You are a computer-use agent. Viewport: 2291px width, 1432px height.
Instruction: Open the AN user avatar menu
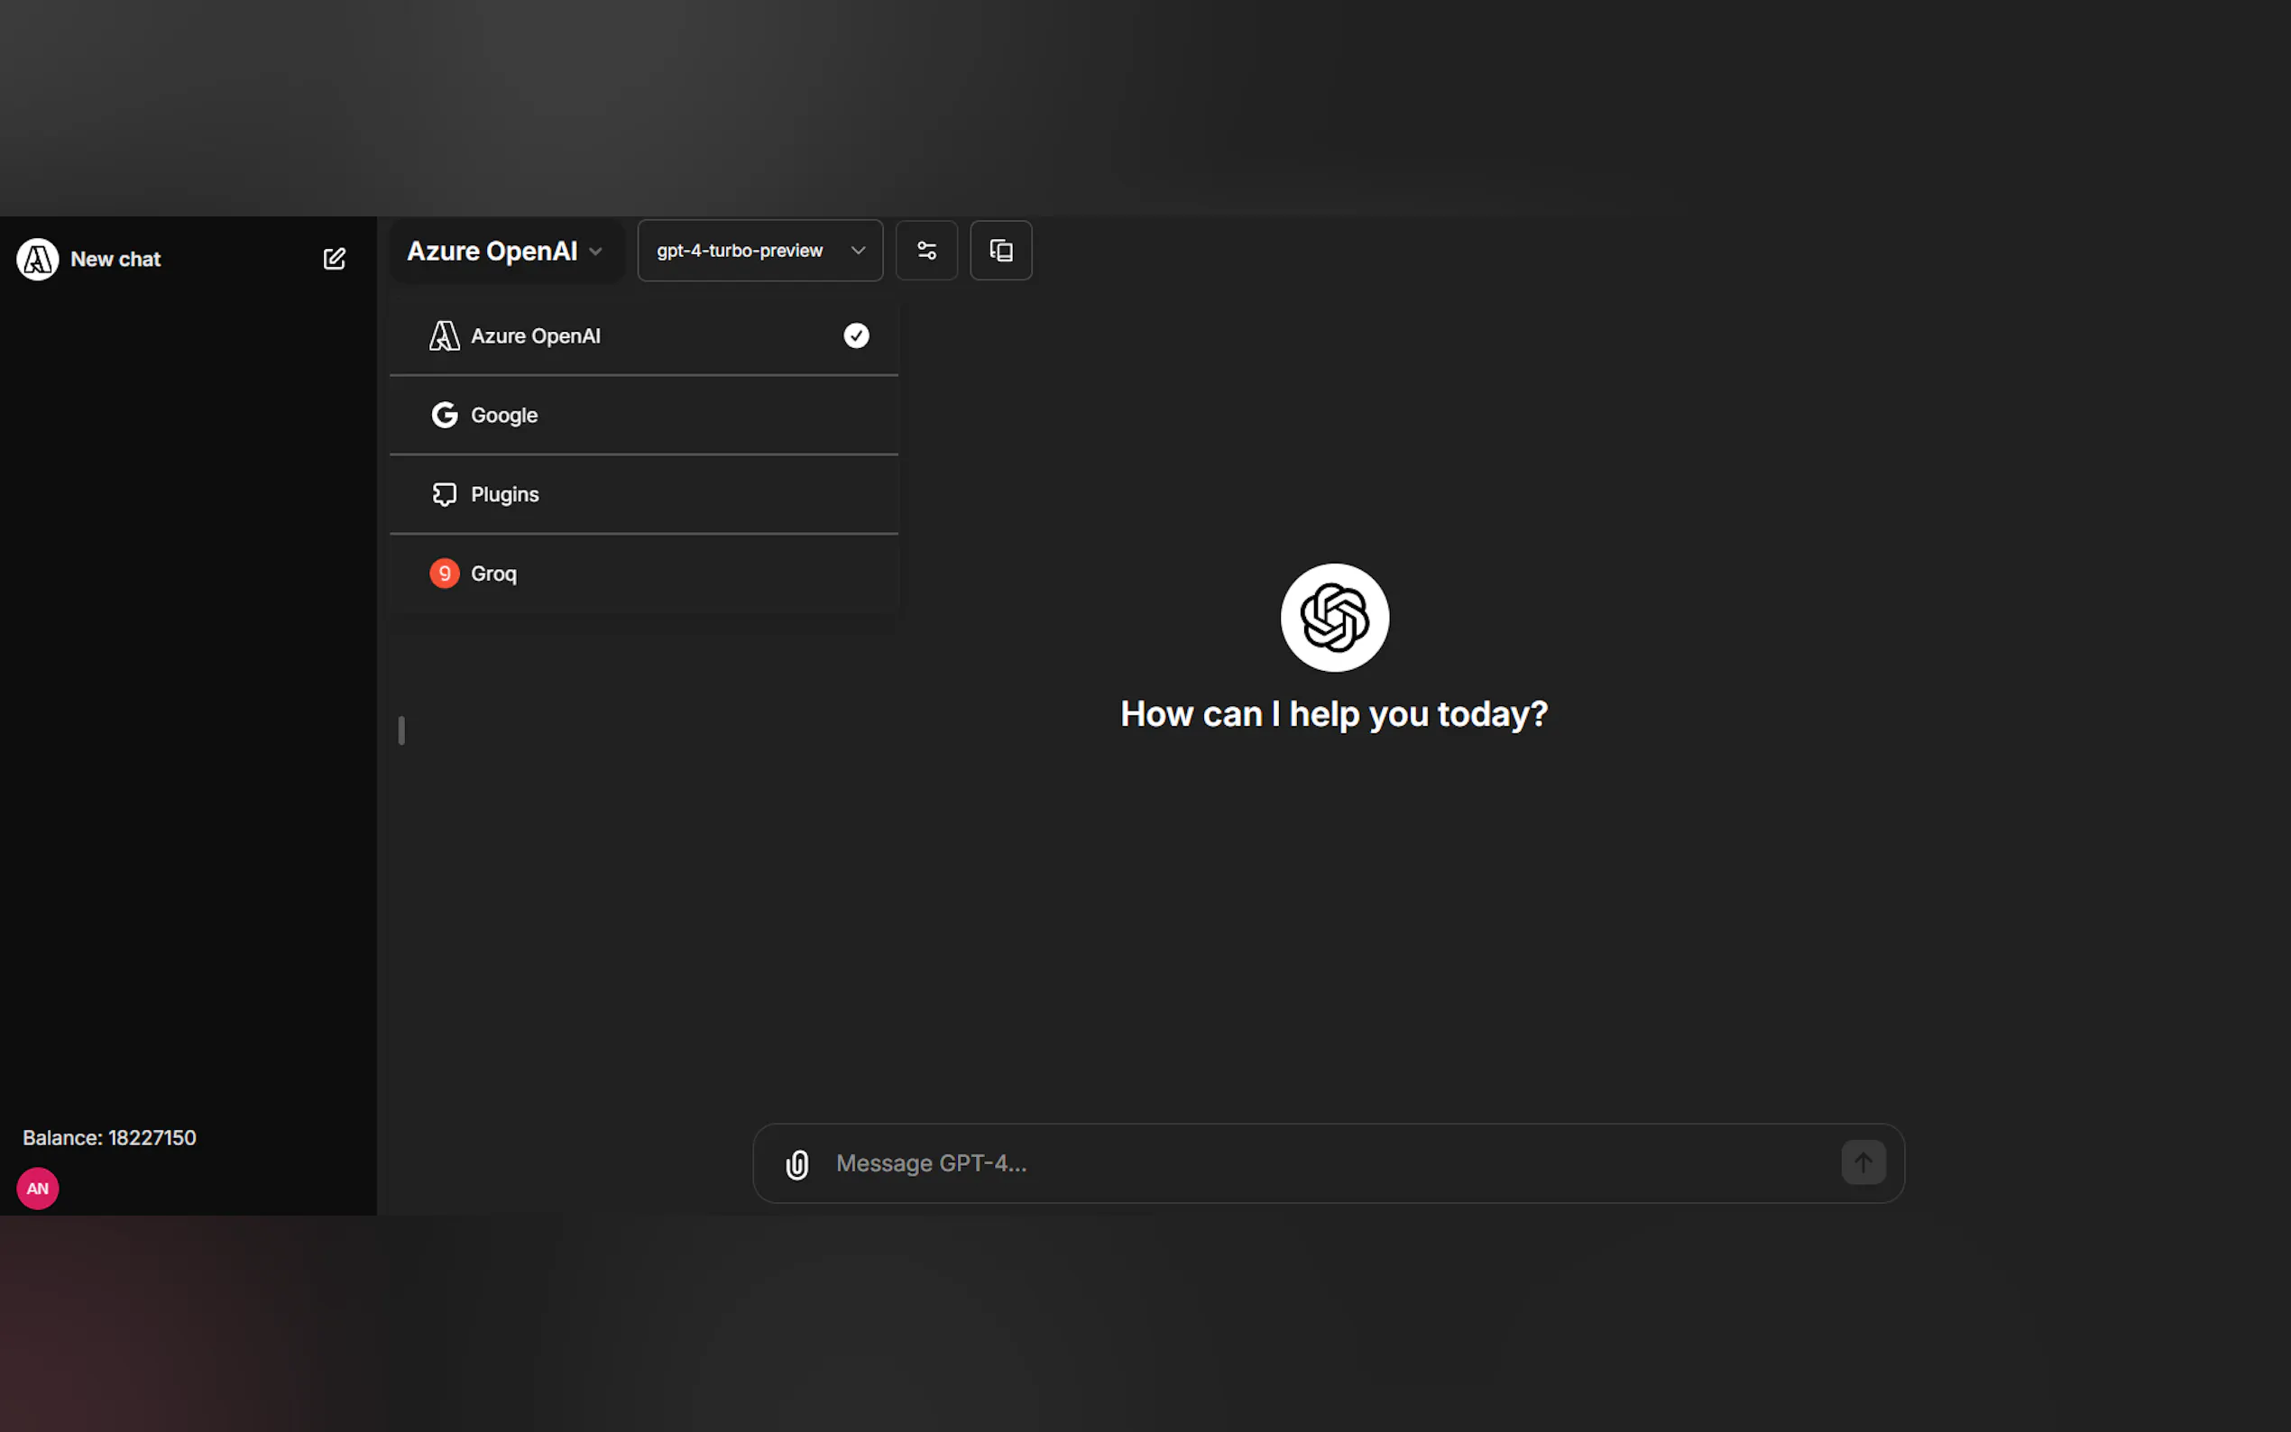click(x=38, y=1188)
